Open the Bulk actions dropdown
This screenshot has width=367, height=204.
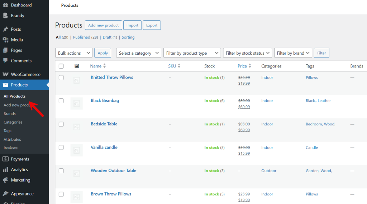pyautogui.click(x=74, y=53)
